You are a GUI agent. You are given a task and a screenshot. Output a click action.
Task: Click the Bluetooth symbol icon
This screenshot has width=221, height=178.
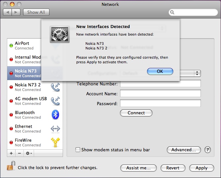tap(55, 114)
